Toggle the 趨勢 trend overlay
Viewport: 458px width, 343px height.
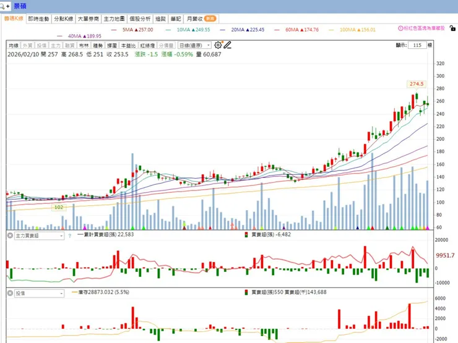[x=98, y=45]
